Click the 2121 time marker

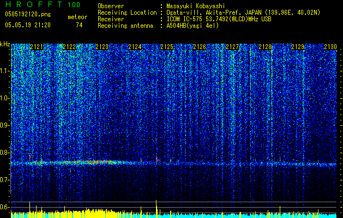(37, 46)
